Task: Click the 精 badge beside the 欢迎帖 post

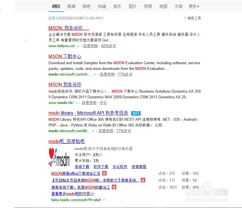Action: 143,180
